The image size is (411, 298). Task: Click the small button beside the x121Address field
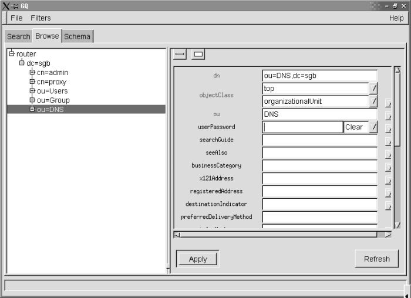pos(388,180)
